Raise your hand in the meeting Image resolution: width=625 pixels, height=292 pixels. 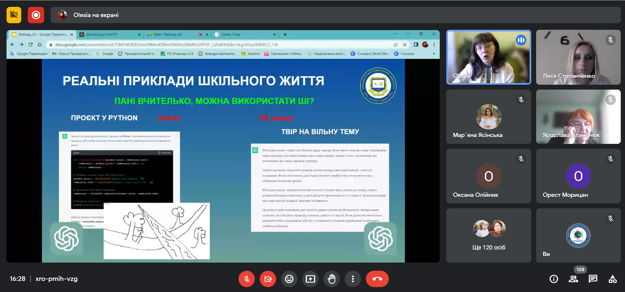[x=332, y=279]
